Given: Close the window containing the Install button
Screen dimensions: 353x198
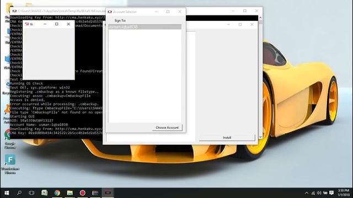Looking at the screenshot, I should pyautogui.click(x=252, y=24).
